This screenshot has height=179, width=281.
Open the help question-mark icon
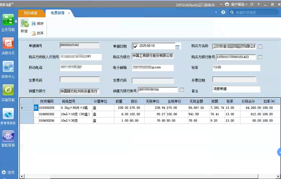[223, 12]
